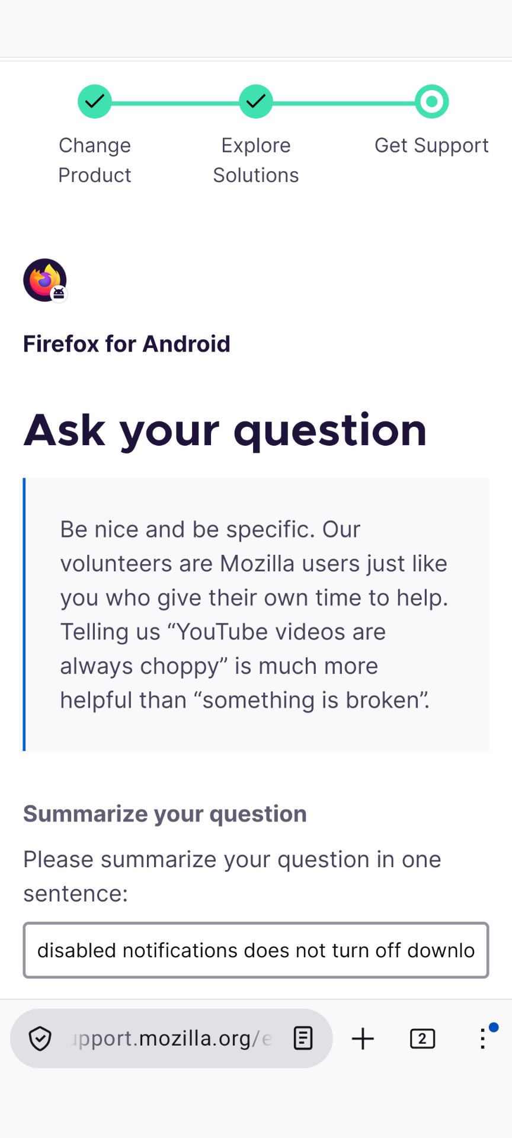Viewport: 512px width, 1138px height.
Task: Open the tab counter showing 2 tabs
Action: [x=423, y=1038]
